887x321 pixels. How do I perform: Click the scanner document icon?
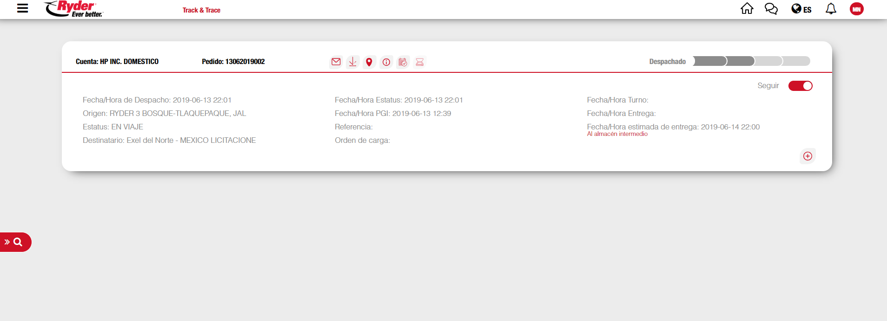(420, 62)
